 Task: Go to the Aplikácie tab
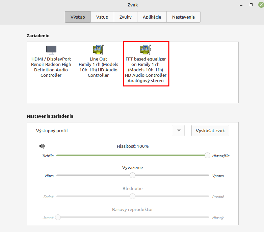tap(152, 17)
